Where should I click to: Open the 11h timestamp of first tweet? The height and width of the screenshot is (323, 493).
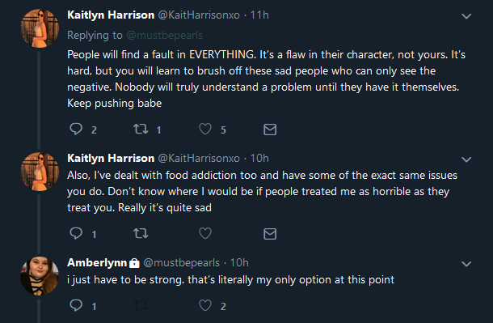259,15
